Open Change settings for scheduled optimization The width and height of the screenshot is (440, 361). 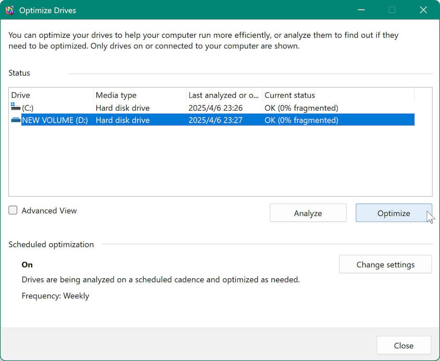[x=385, y=265]
